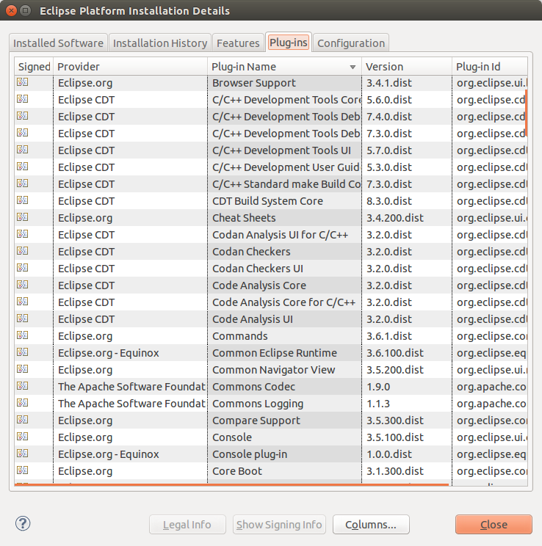Select the Browser Support plug-in name

(x=254, y=83)
